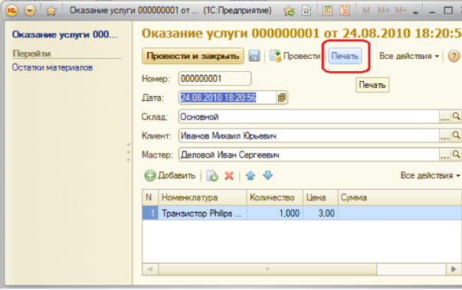Click the quantity cell 1,000
The height and width of the screenshot is (290, 462).
pos(275,213)
